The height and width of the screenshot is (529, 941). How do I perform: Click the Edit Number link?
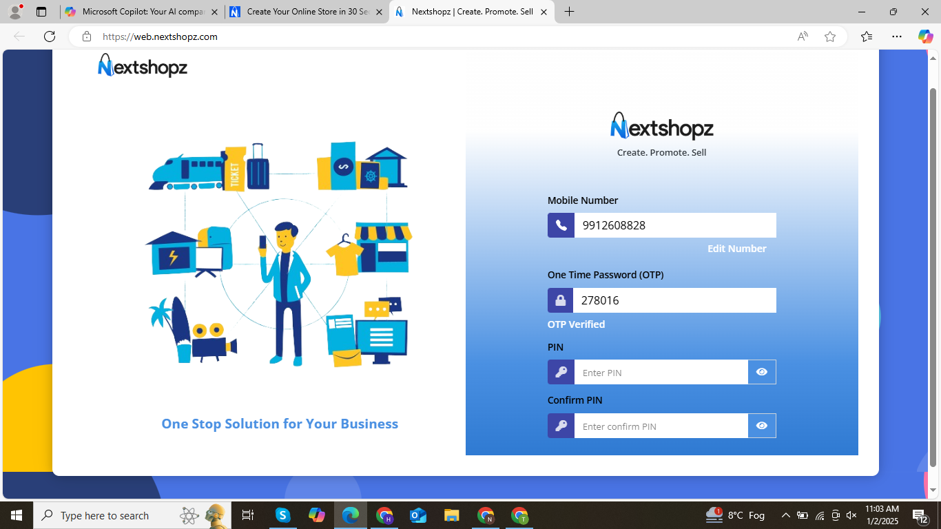pos(736,249)
